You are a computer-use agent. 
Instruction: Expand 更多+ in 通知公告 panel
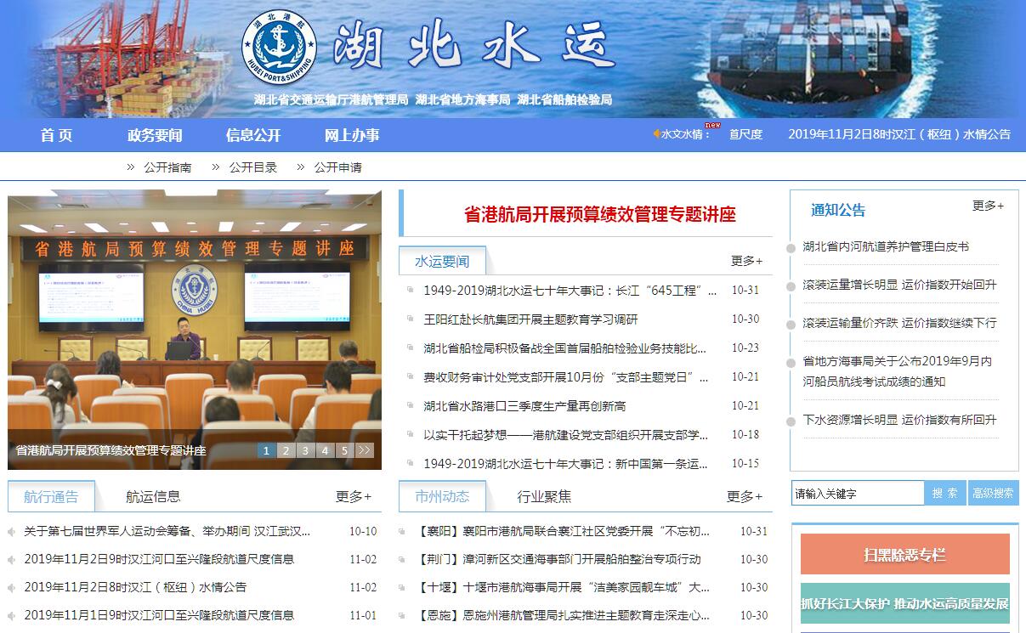coord(988,206)
